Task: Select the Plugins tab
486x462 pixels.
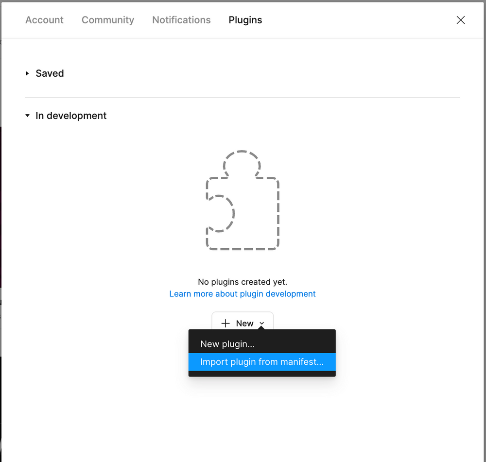Action: pyautogui.click(x=245, y=20)
